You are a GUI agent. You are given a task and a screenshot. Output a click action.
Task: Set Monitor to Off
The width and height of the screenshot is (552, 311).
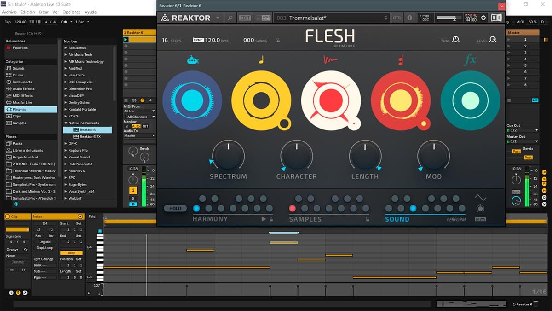145,126
